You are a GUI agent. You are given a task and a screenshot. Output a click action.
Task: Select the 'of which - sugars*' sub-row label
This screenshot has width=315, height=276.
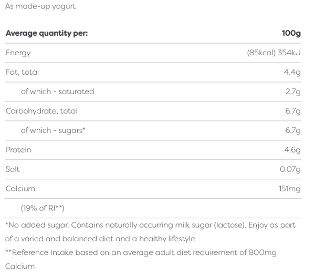53,130
